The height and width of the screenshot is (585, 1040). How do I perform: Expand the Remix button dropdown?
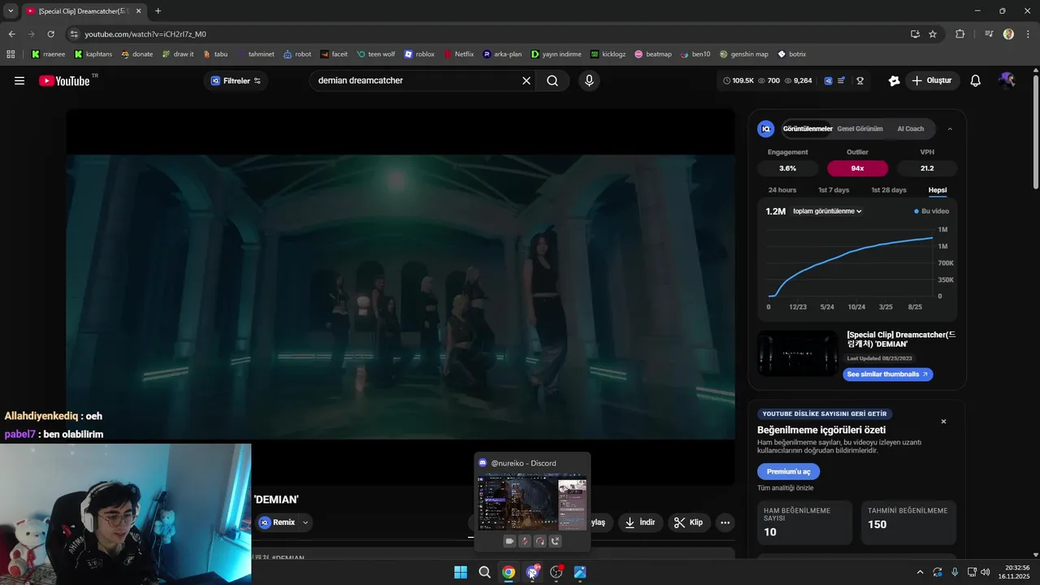point(305,522)
